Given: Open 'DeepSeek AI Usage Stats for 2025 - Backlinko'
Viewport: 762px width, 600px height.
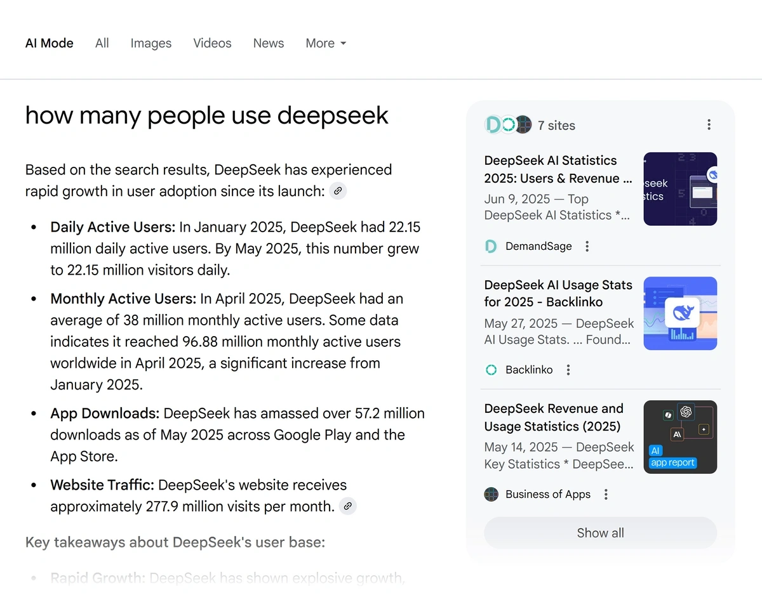Looking at the screenshot, I should pos(558,294).
